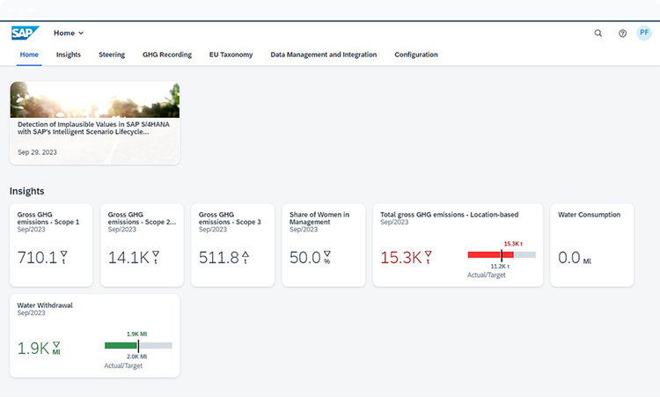The height and width of the screenshot is (397, 660).
Task: Open the PF user profile avatar
Action: tap(644, 33)
